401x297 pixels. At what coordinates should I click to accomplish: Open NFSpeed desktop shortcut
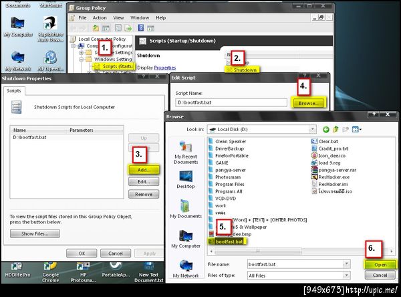pos(50,61)
